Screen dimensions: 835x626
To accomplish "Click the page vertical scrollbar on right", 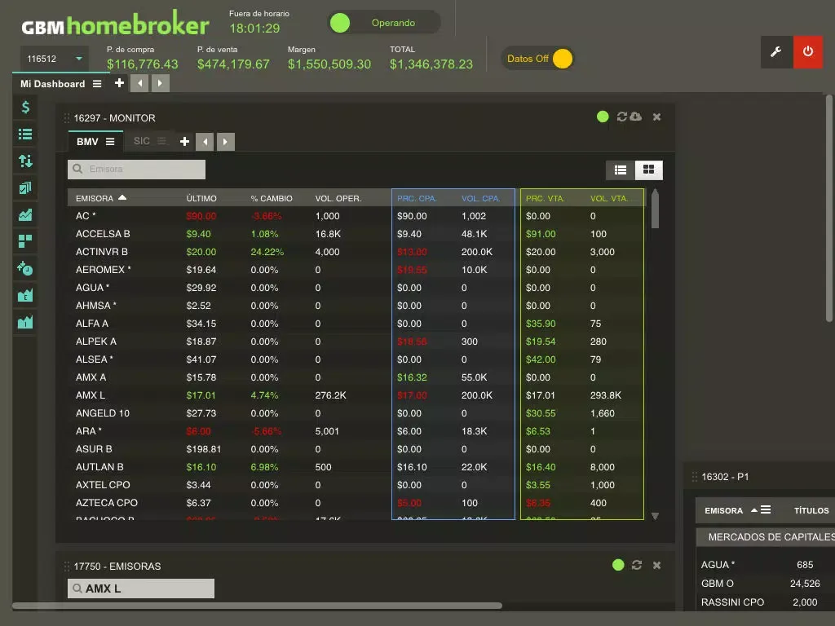I will (x=829, y=208).
